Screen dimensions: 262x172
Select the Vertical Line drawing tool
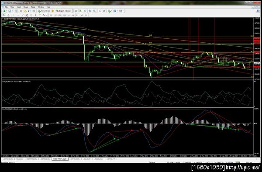[14, 15]
